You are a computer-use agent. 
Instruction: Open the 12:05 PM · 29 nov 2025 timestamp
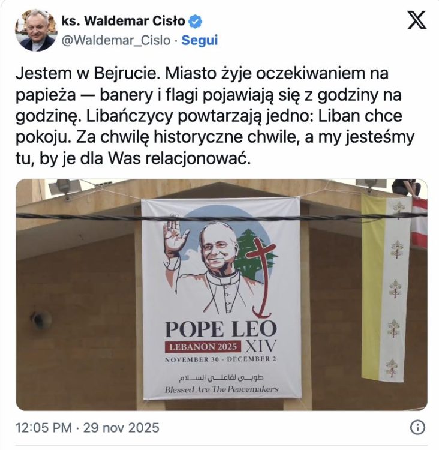tap(87, 428)
